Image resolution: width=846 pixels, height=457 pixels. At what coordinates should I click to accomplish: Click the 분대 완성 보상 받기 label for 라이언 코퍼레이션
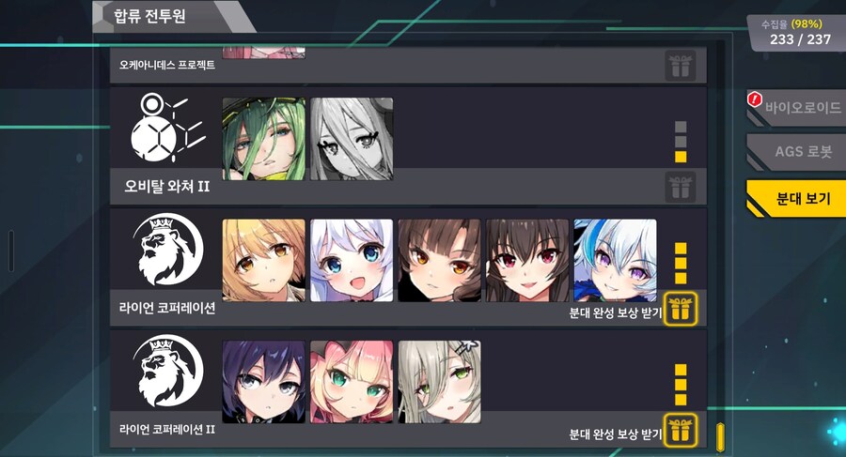click(615, 312)
